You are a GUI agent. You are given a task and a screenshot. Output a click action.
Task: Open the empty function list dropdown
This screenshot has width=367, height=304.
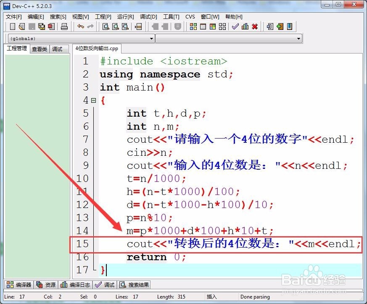229,38
